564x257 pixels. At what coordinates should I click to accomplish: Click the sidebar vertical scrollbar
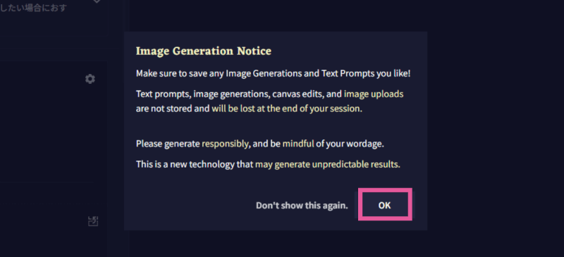126,128
